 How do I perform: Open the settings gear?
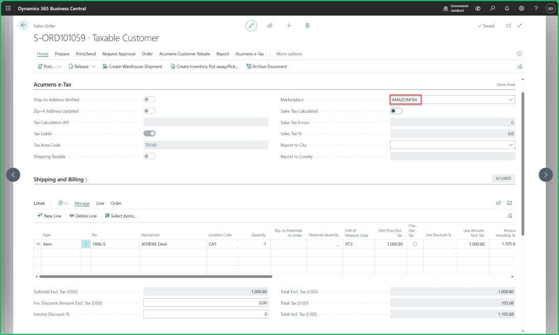pyautogui.click(x=522, y=8)
